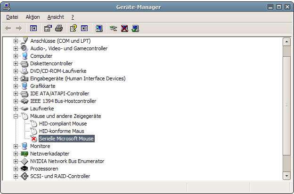Expand SCSI- und RAID-Controller node
The image size is (294, 194).
[16, 176]
